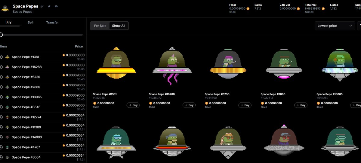Add Space Pepe #16288 with its plus icon

[x=1, y=67]
